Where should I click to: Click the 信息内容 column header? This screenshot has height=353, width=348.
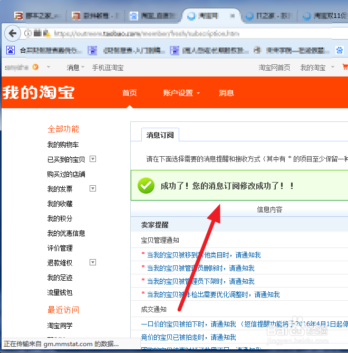[x=269, y=209]
